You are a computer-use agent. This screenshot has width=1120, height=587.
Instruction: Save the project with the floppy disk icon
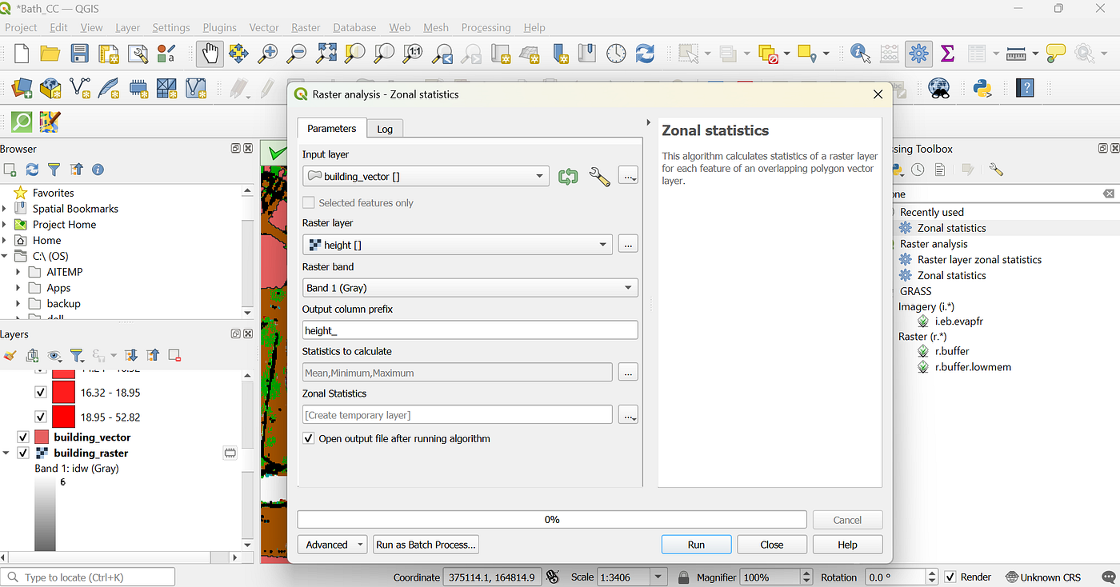[79, 54]
